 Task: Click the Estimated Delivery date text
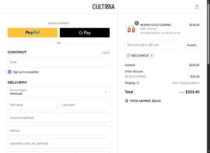pos(160,33)
